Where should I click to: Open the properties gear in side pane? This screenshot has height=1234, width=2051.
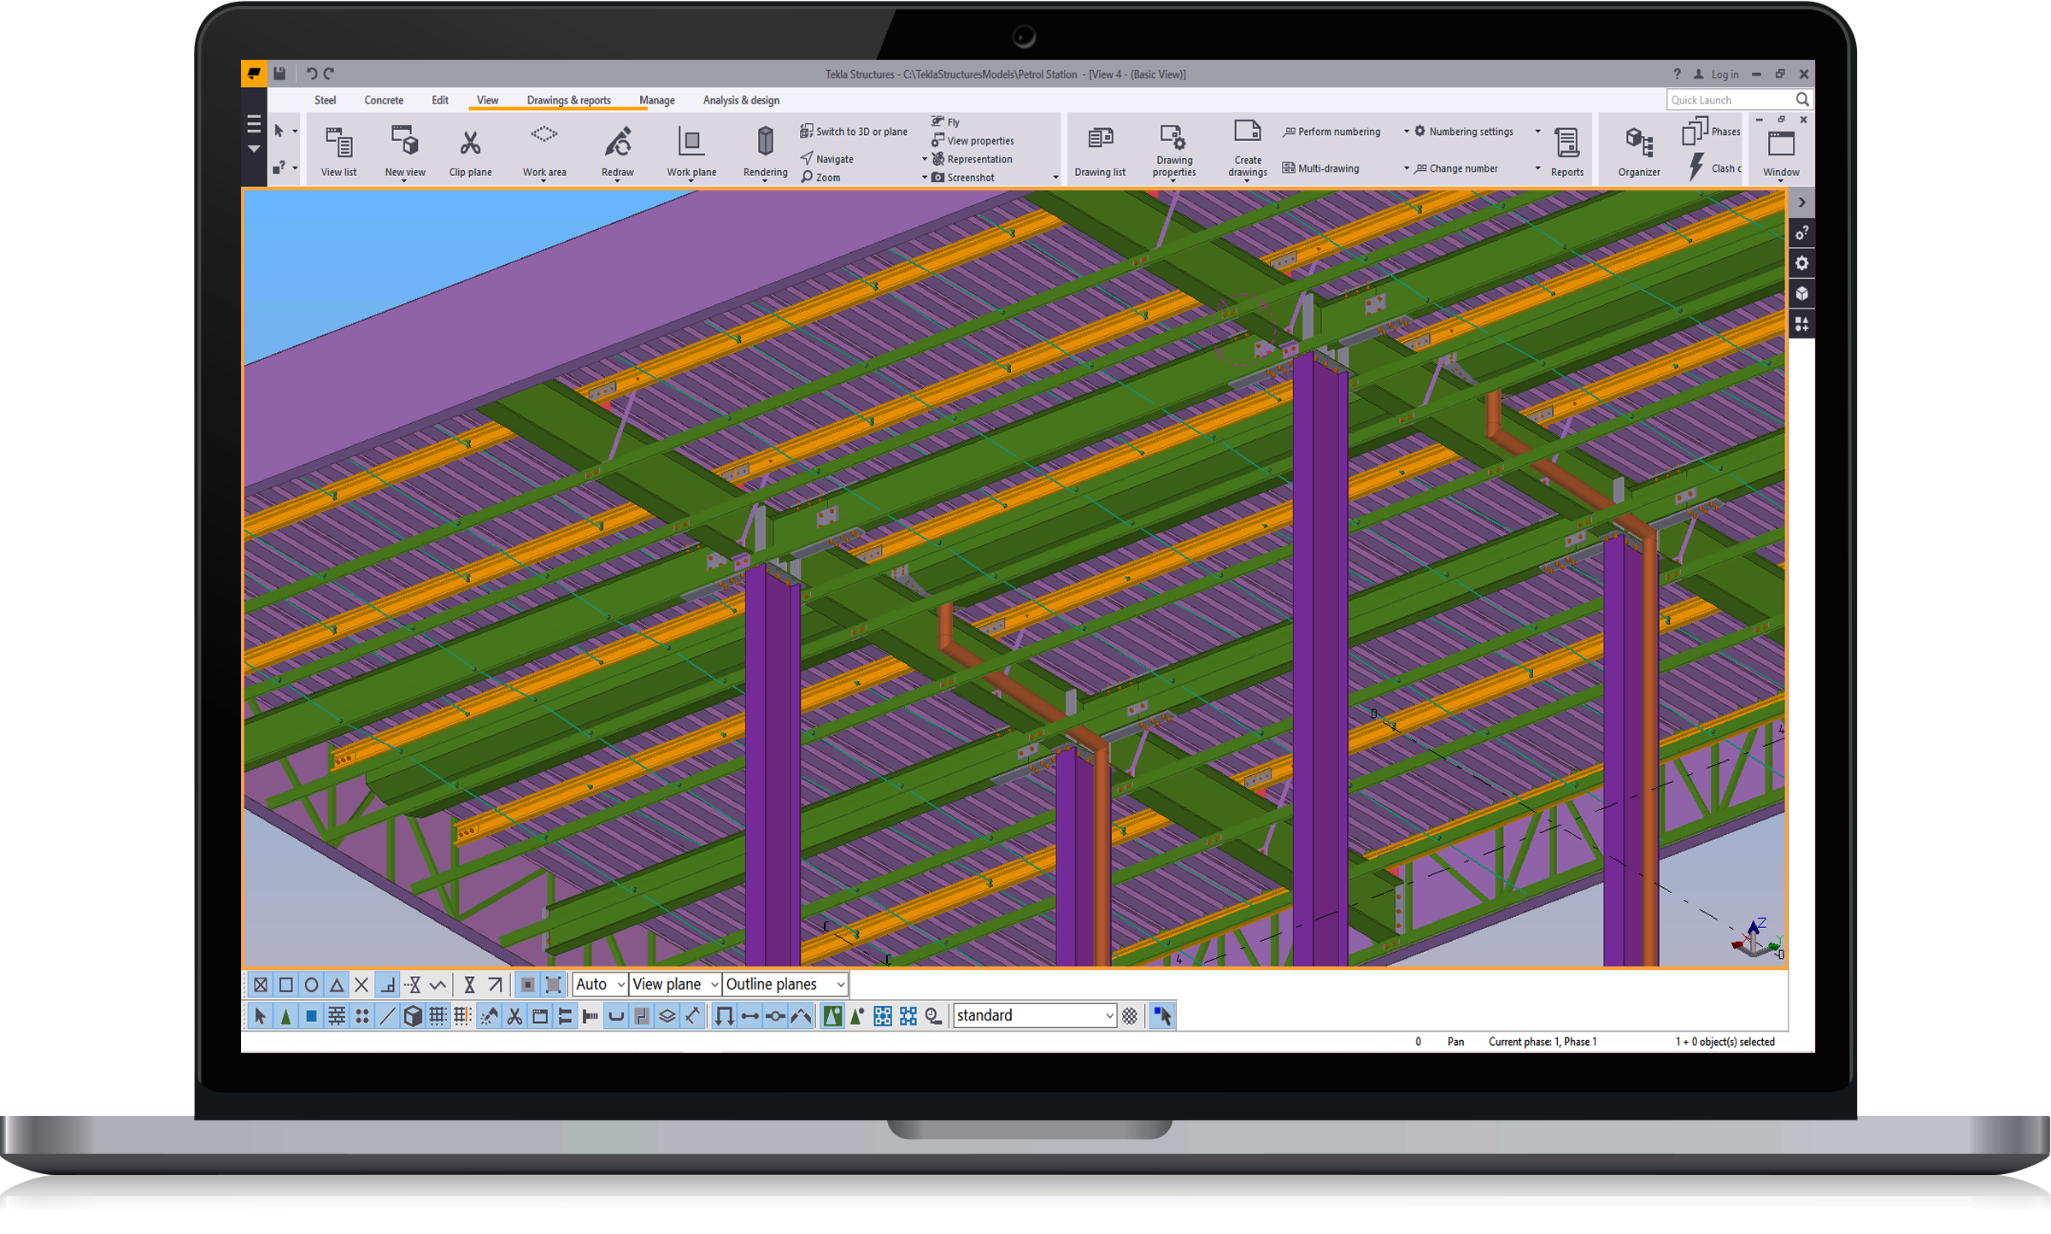click(x=1802, y=263)
